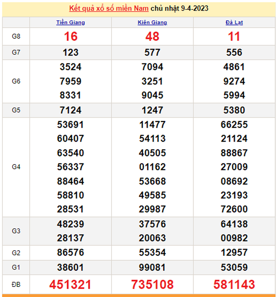276x297 pixels.
Task: Open the Đà Lạt province link
Action: tap(234, 23)
